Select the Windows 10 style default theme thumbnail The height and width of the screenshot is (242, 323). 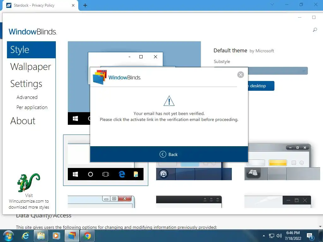coord(105,160)
